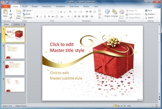Switch to Slide Sorter view icon

click(118, 106)
